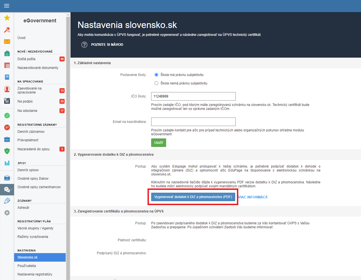Open the blue open book icon
361x280 pixels.
[7, 178]
